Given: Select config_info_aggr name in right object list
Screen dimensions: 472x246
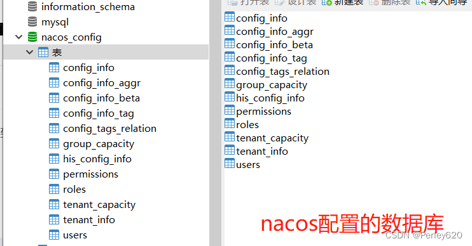Looking at the screenshot, I should (275, 32).
